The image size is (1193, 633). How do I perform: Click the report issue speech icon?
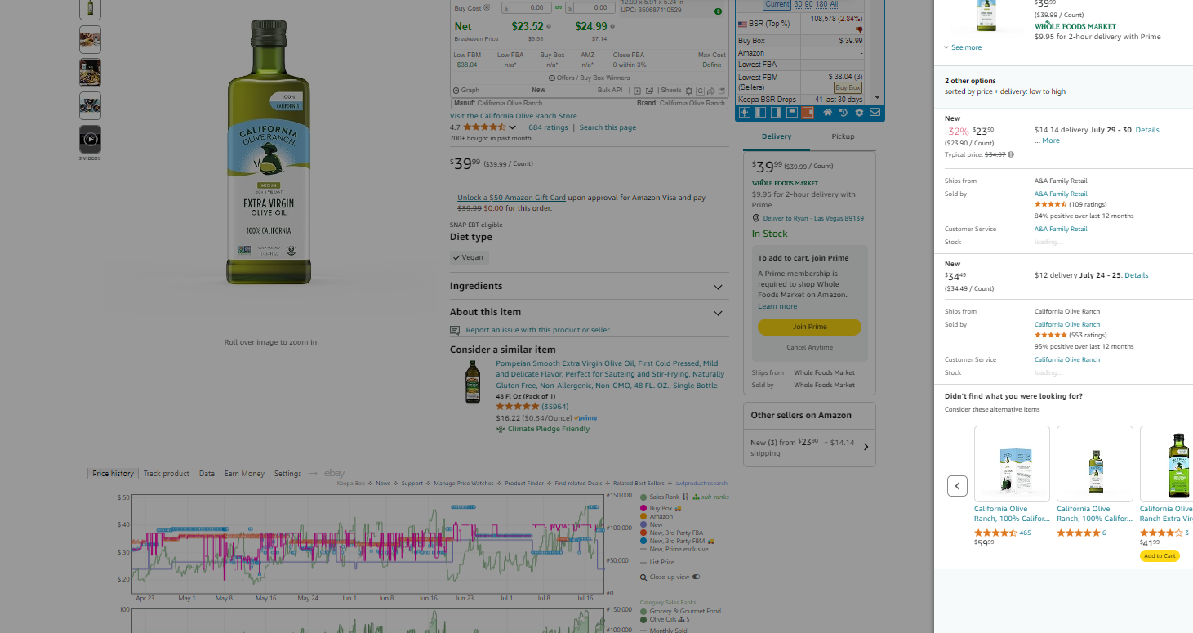[x=455, y=330]
